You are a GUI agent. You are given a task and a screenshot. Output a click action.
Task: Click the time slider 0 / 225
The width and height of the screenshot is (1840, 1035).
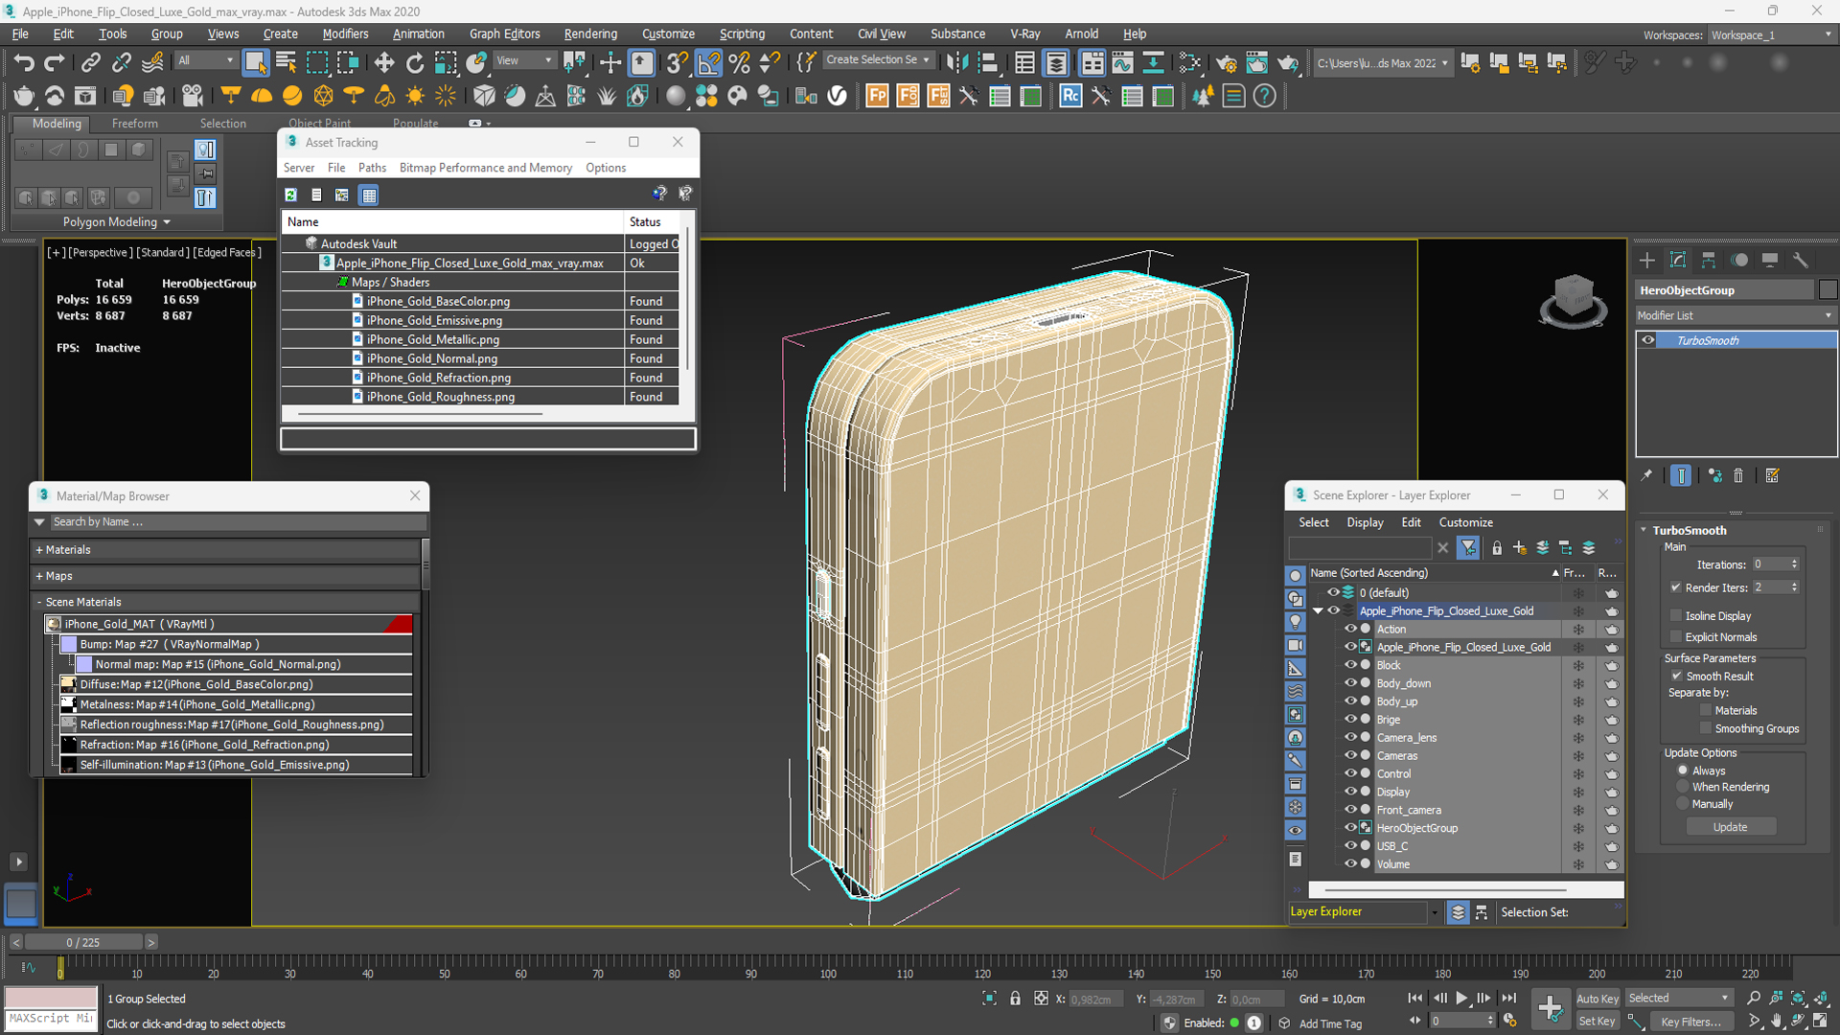[x=83, y=942]
